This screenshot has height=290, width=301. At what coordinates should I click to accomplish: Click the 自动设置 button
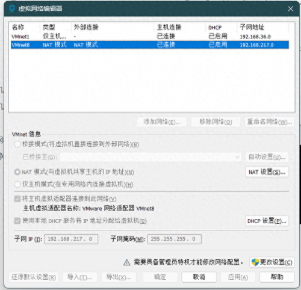[267, 157]
